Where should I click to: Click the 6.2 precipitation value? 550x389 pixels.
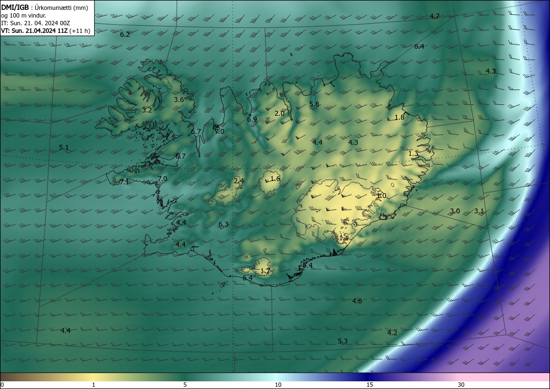click(x=125, y=34)
